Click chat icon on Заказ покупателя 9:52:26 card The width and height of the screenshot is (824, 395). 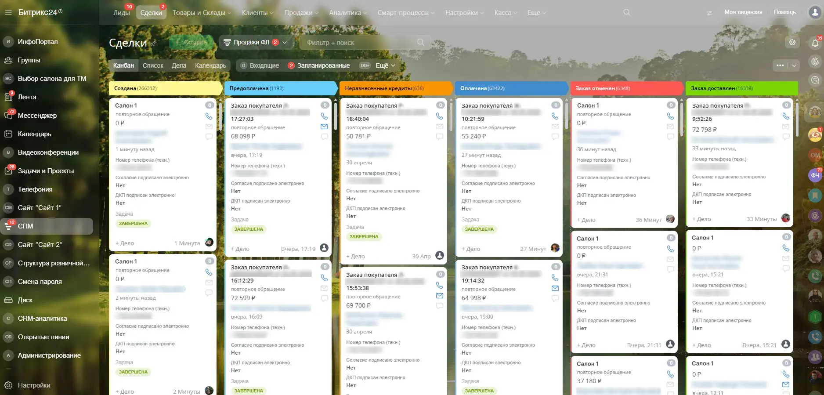[786, 137]
